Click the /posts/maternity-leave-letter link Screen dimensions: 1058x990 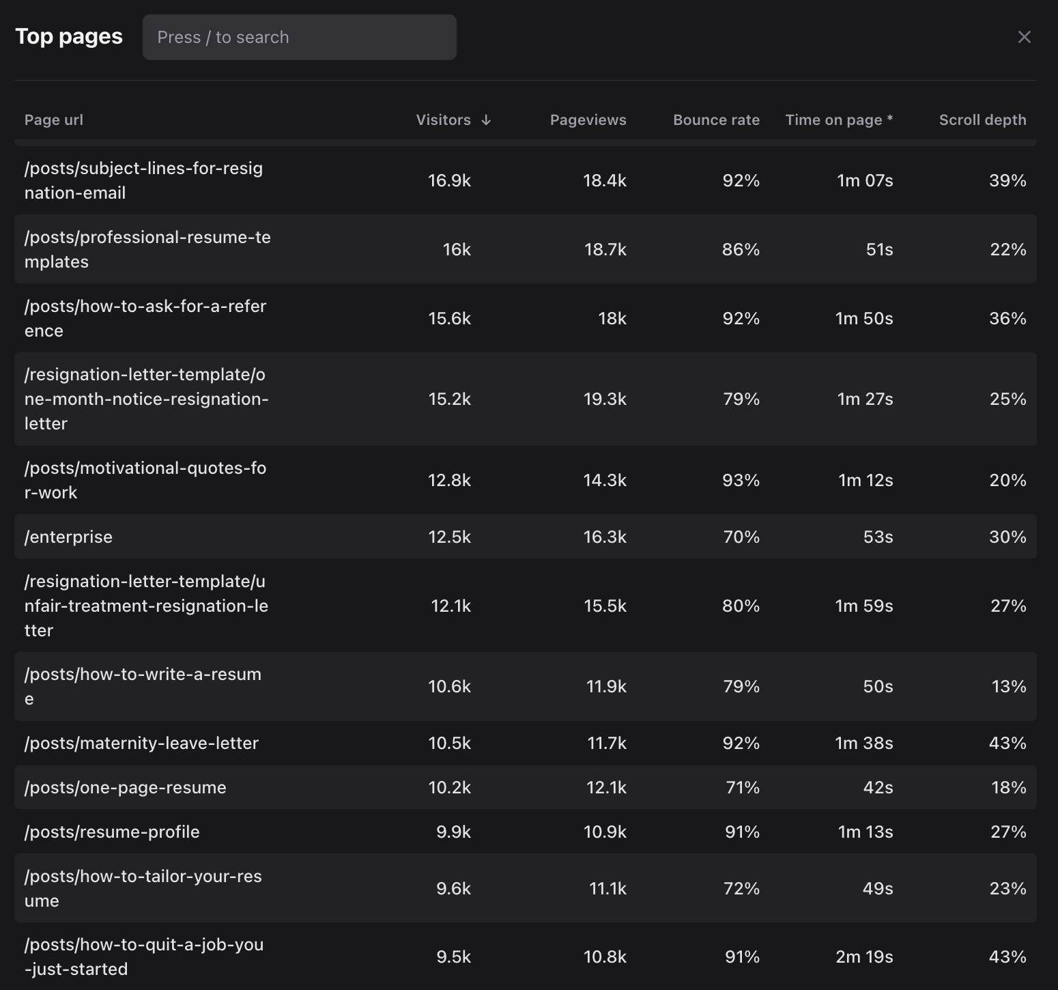coord(141,743)
